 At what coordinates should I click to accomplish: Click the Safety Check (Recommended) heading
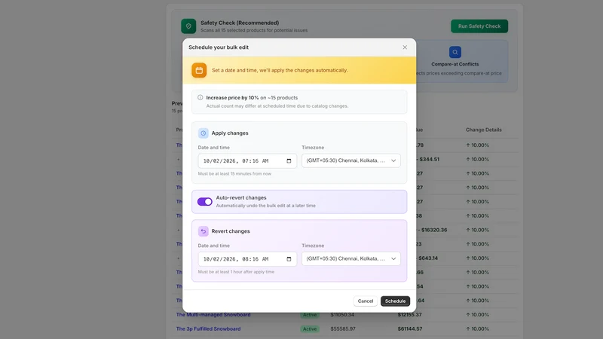[240, 23]
